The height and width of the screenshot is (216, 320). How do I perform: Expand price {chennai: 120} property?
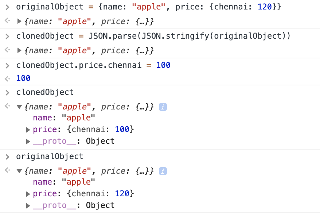28,194
